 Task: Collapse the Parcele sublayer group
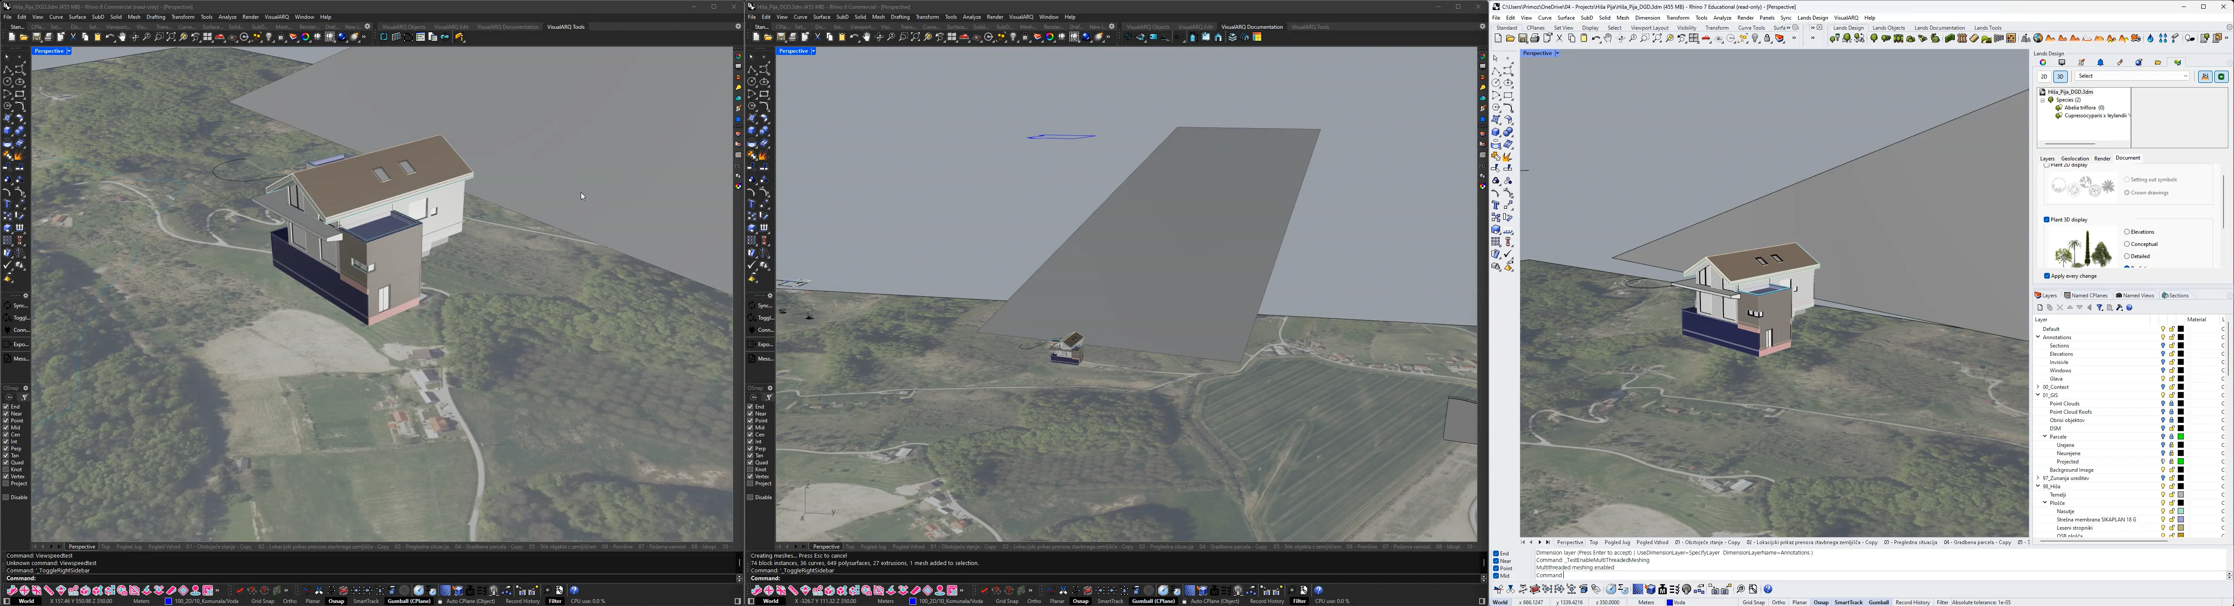coord(2045,436)
